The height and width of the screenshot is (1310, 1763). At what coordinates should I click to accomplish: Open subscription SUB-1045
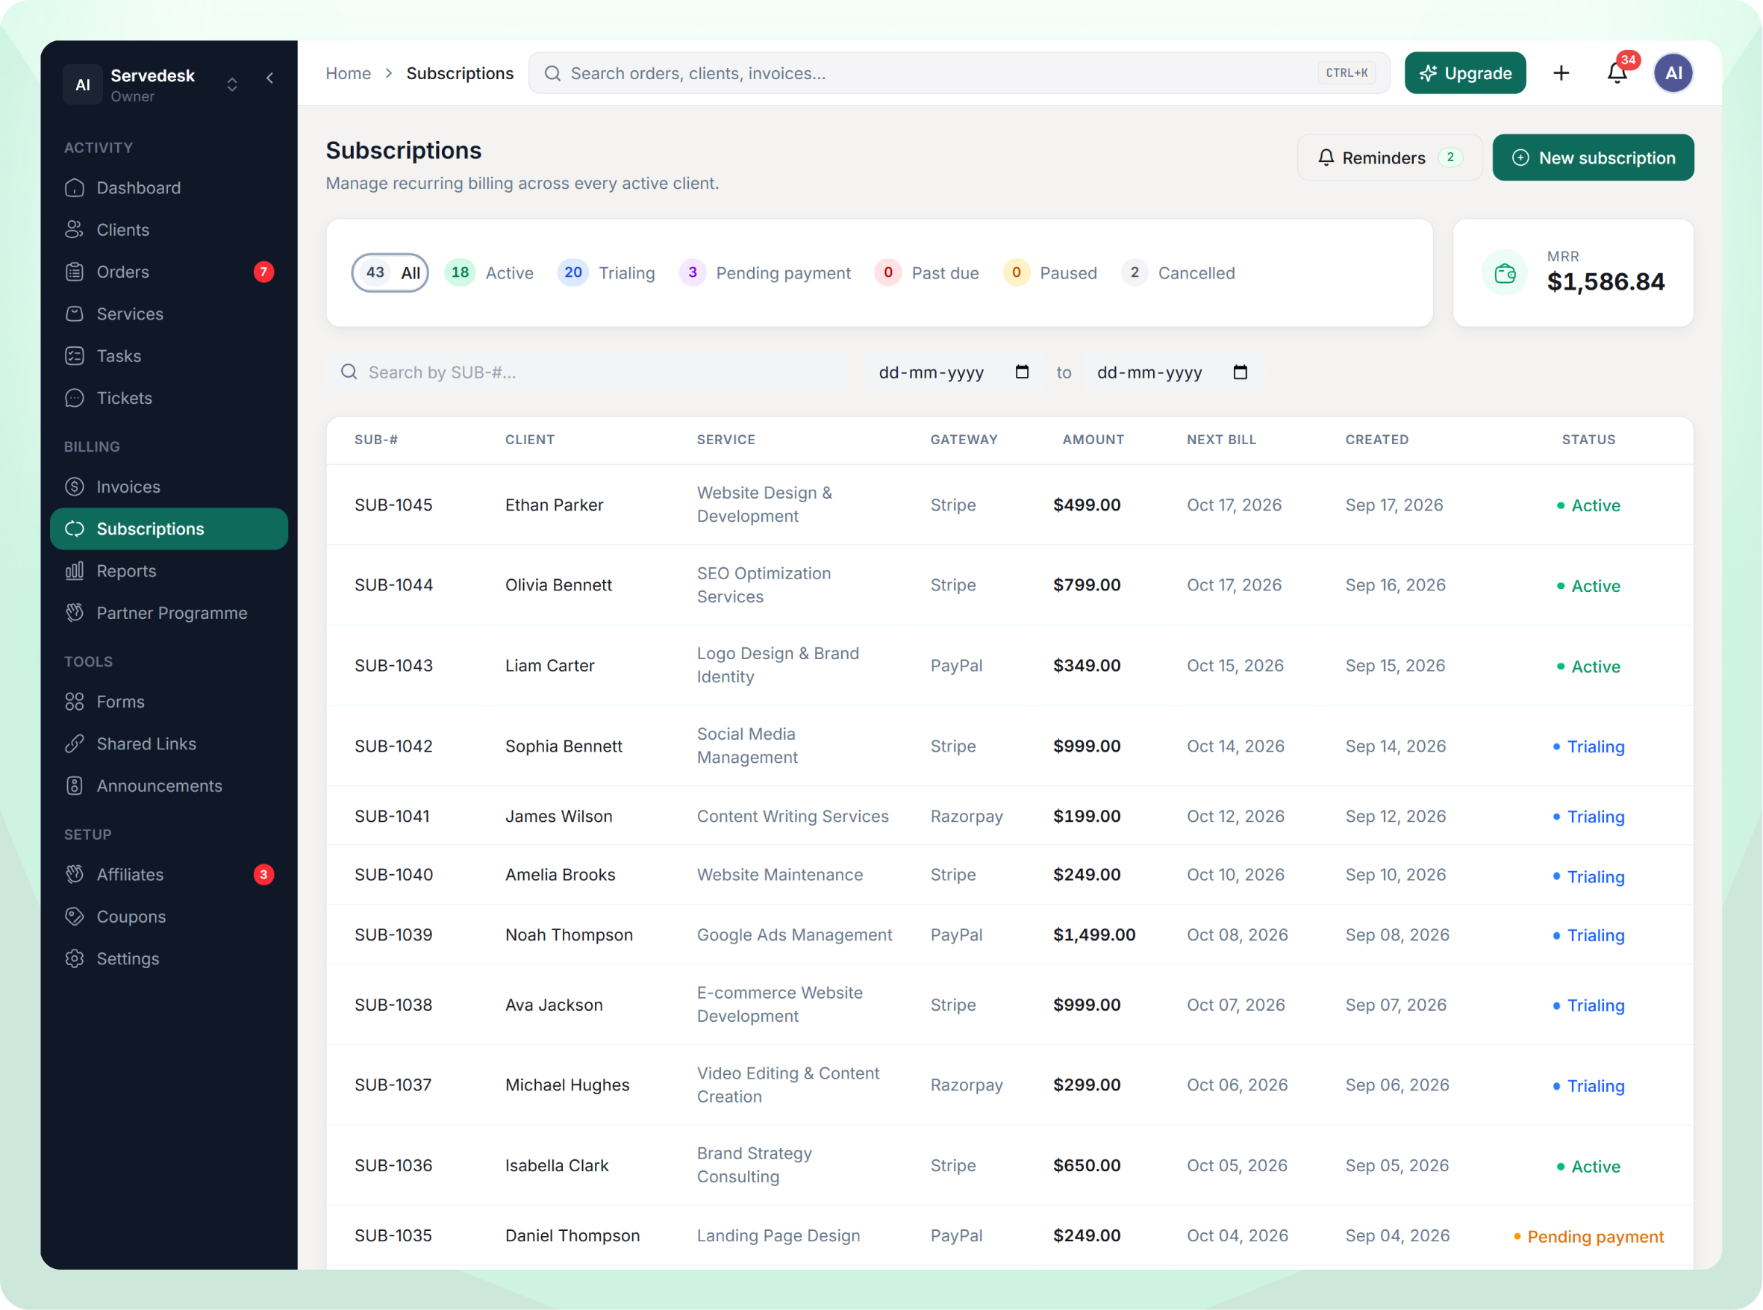coord(393,505)
